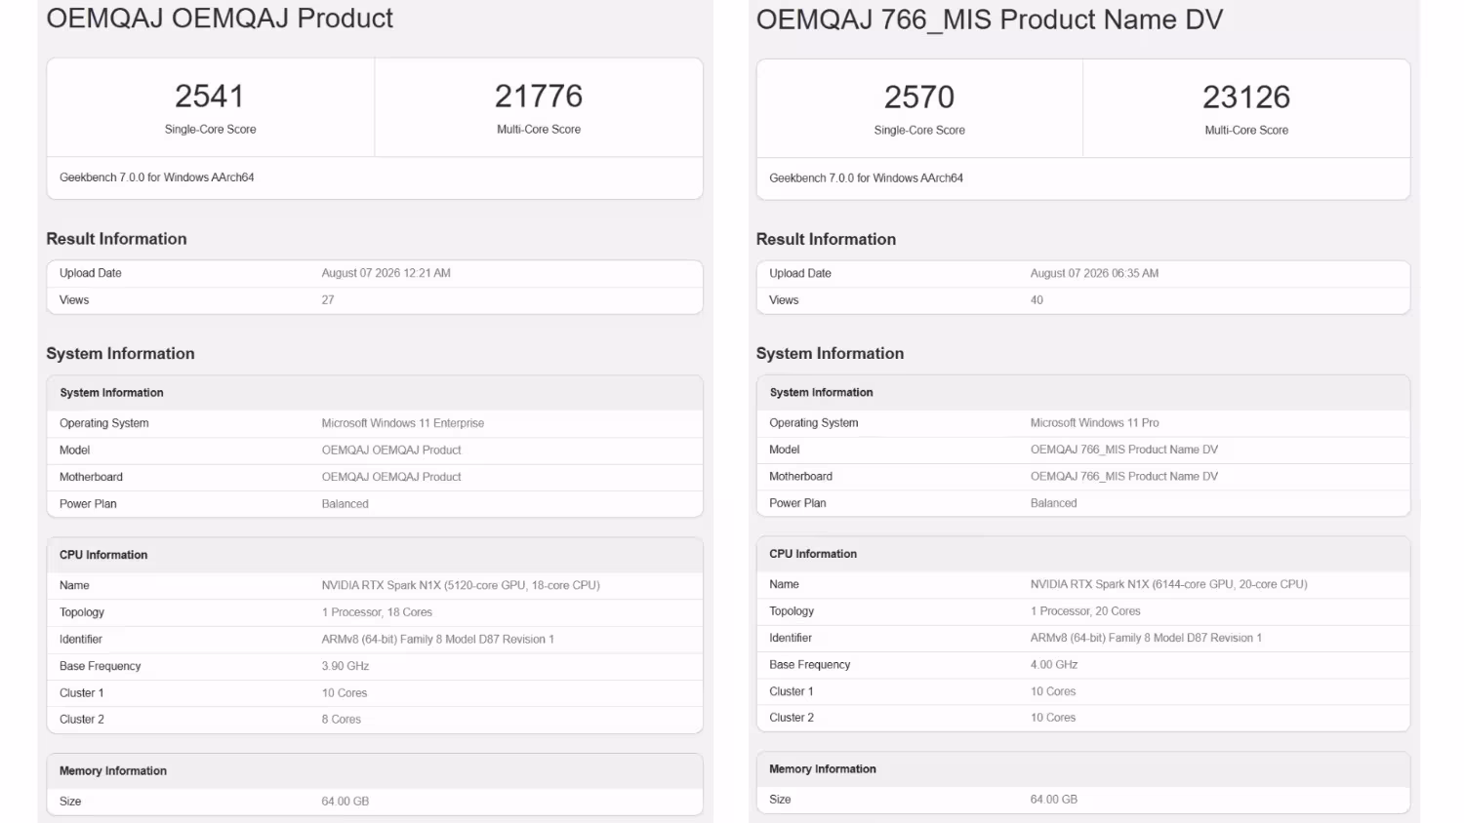Click the 'Base Frequency' label beside 4.00 GHz
This screenshot has width=1464, height=823.
click(x=810, y=665)
